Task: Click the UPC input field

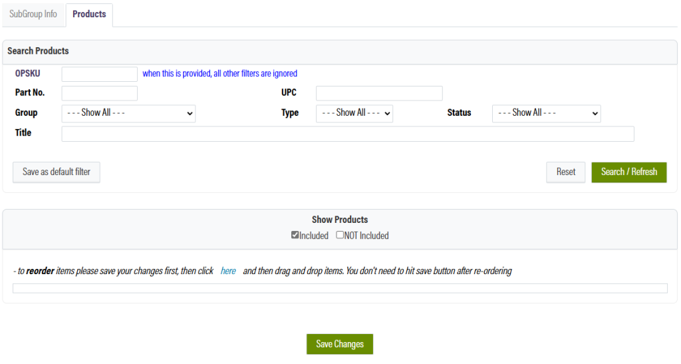Action: [378, 93]
